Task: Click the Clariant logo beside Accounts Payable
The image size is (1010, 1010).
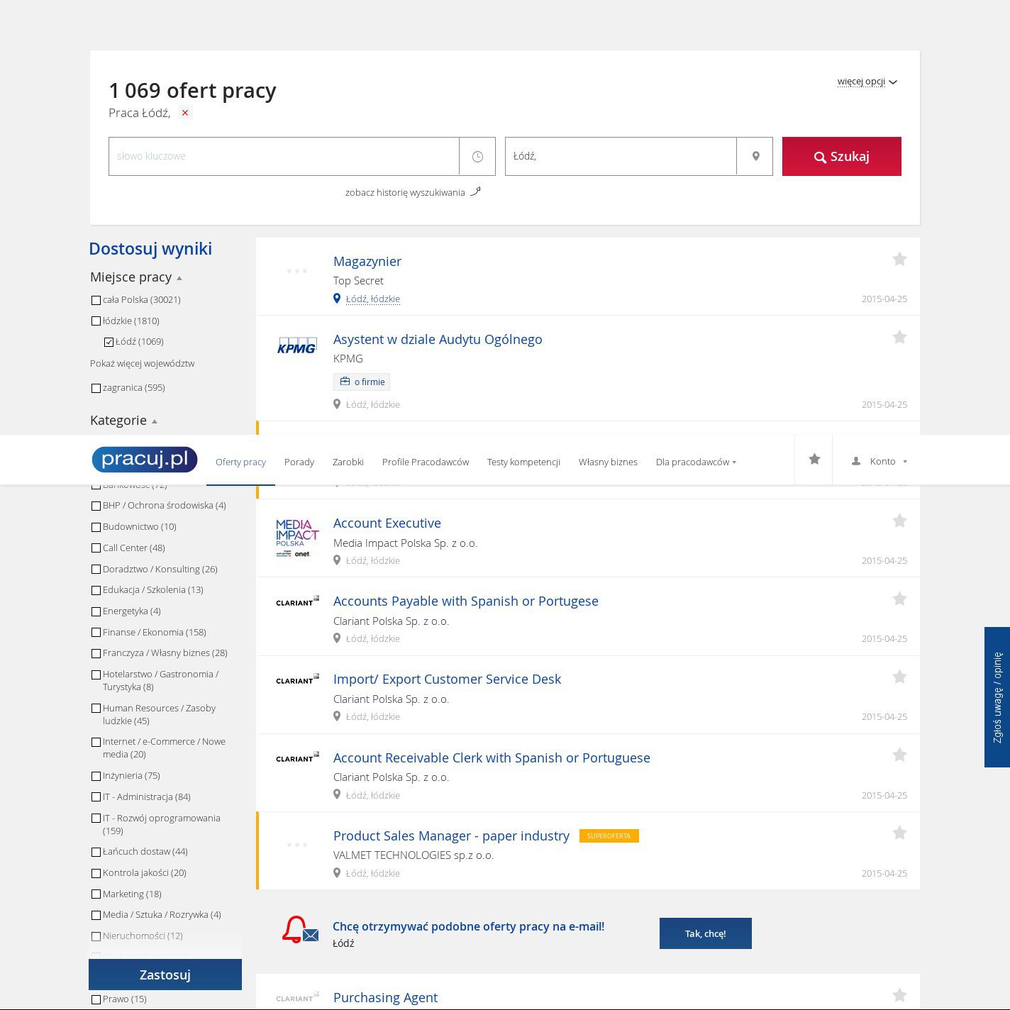Action: click(x=297, y=601)
